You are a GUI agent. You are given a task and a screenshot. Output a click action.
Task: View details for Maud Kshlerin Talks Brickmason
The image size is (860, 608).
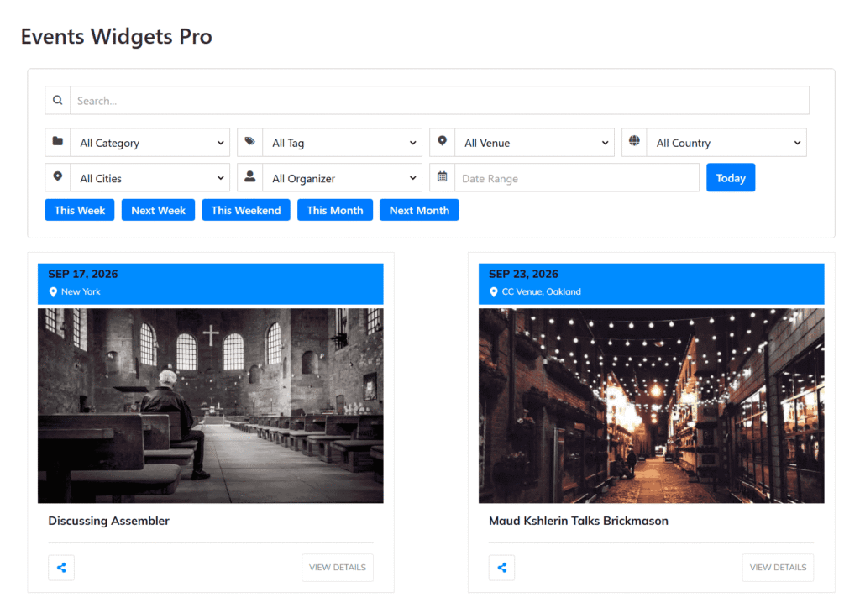(778, 568)
